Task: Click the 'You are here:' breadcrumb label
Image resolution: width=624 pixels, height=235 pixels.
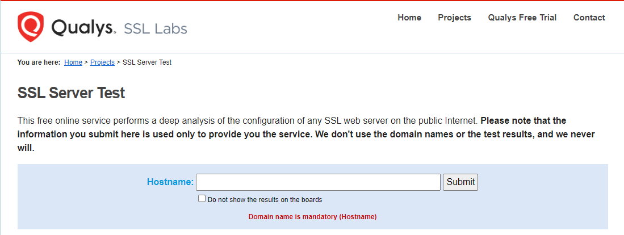Action: (39, 62)
